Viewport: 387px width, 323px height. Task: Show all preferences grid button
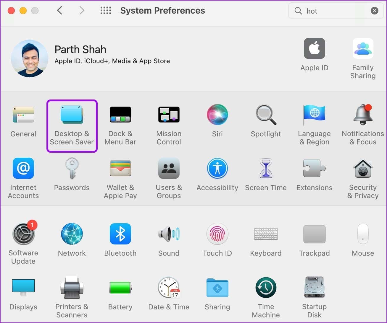pyautogui.click(x=106, y=11)
